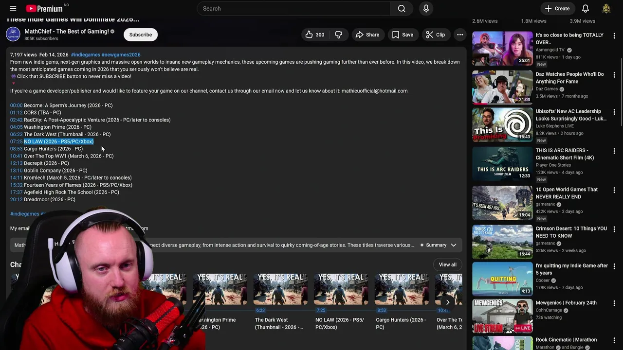Open the hamburger guide menu
The height and width of the screenshot is (350, 623).
pos(13,8)
